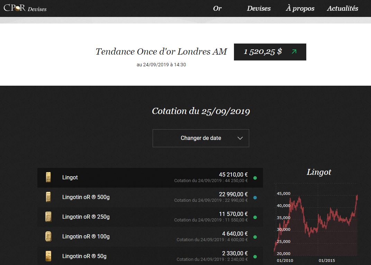Click the green status dot beside Lingot price

click(x=255, y=178)
